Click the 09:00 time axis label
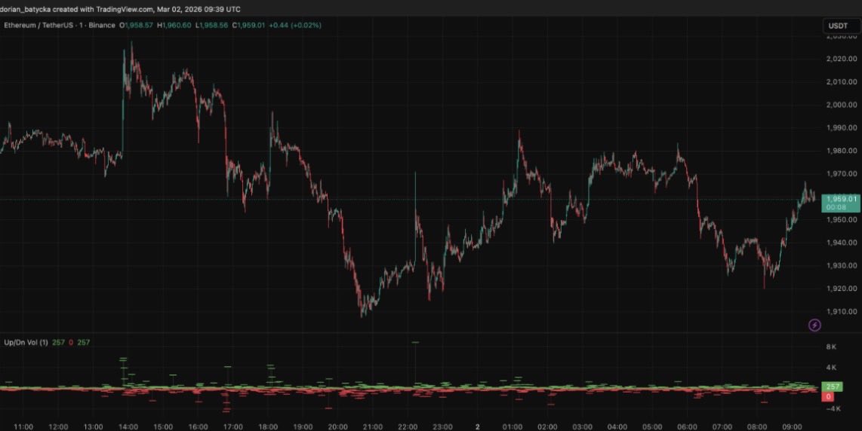 point(793,426)
